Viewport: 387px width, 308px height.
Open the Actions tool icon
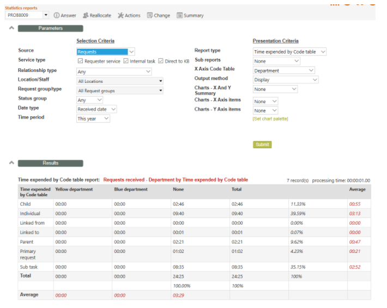pyautogui.click(x=120, y=15)
